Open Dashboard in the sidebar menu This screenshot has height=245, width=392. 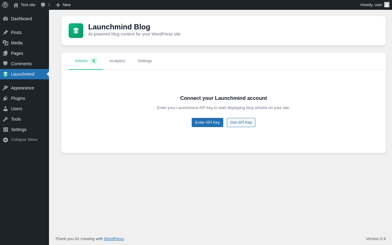pos(24,19)
